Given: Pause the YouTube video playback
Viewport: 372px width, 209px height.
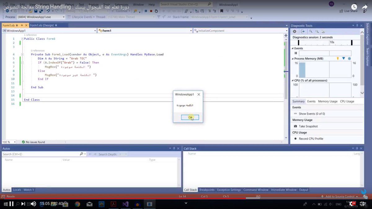Looking at the screenshot, I should click(x=11, y=203).
